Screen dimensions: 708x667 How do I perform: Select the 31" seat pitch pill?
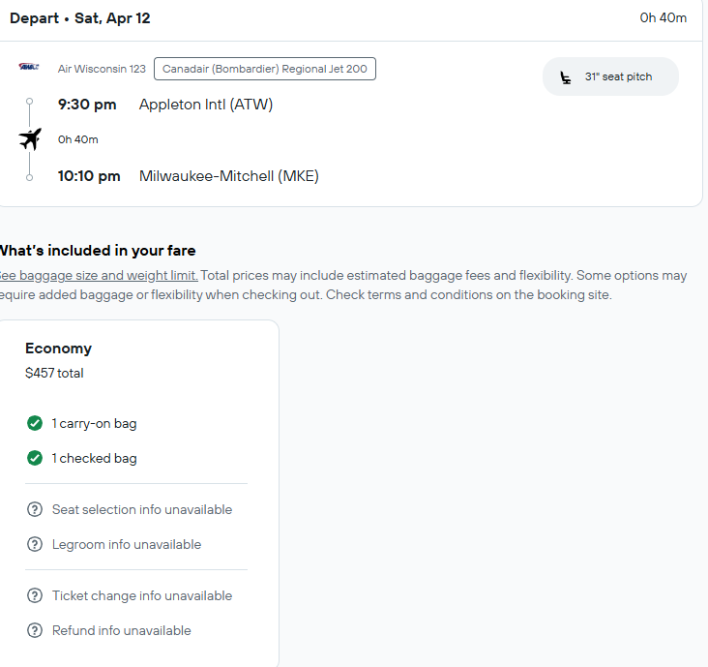point(610,76)
